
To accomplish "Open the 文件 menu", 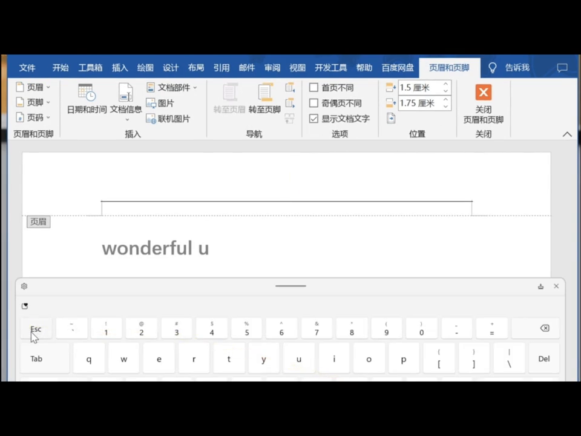I will tap(27, 67).
